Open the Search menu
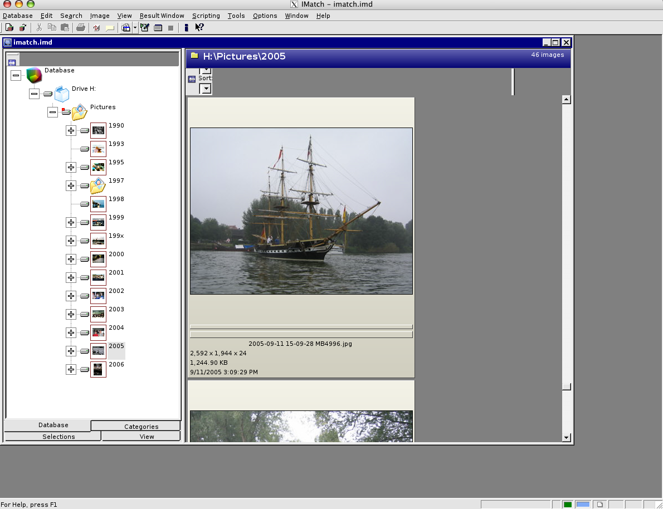This screenshot has width=663, height=509. [x=71, y=16]
